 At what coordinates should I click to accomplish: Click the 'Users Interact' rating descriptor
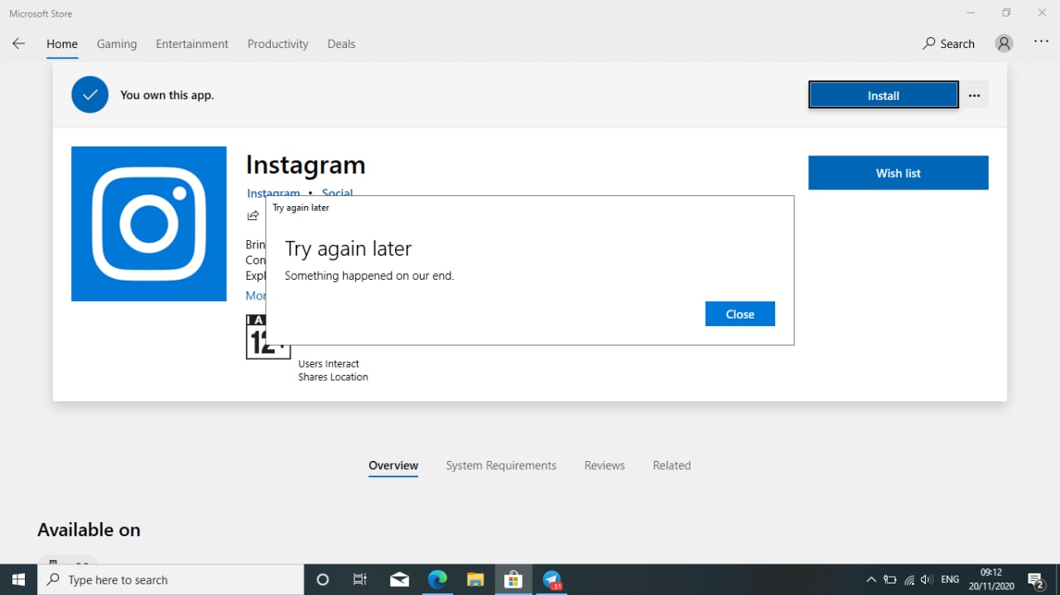coord(329,363)
